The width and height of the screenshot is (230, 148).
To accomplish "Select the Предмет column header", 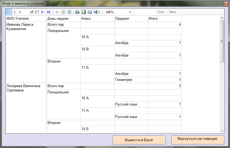I will pos(131,19).
